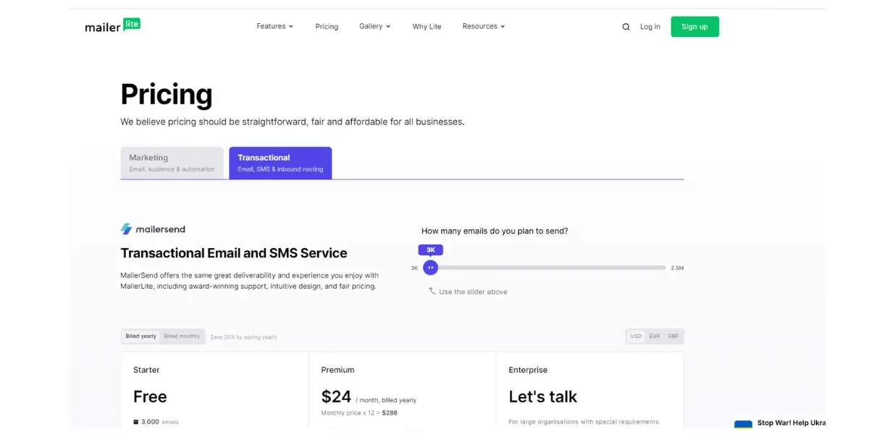Click the Stop War! Help Ukraine banner
Viewport: 869px width, 434px height.
(x=779, y=424)
